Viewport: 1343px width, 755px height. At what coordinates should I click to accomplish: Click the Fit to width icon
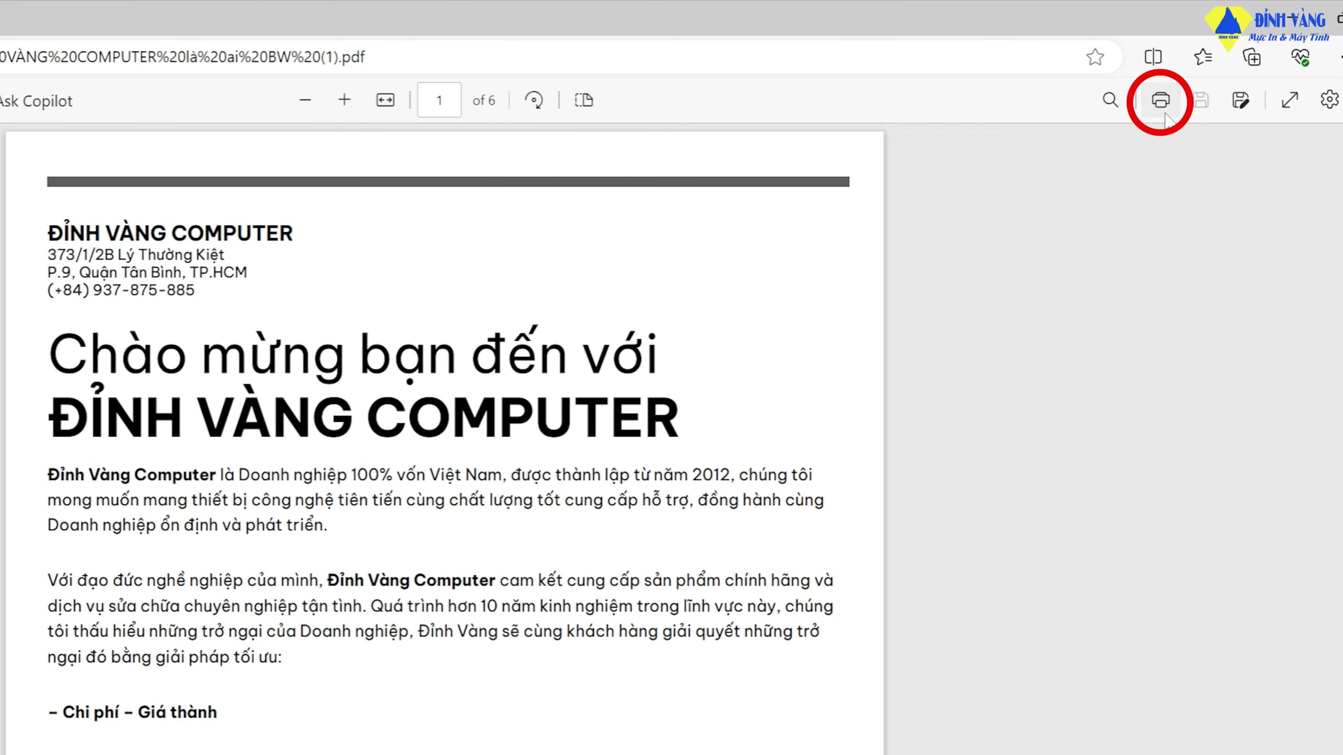click(x=385, y=100)
